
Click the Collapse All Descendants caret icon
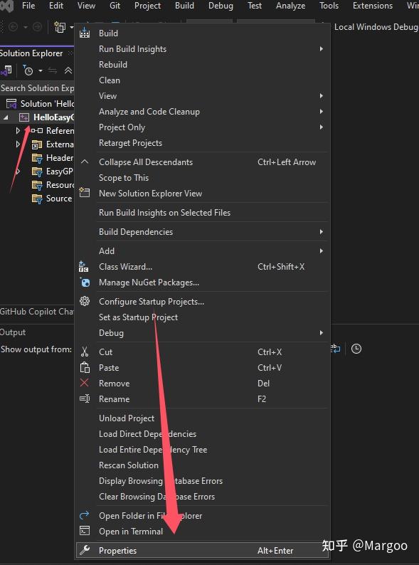point(85,162)
